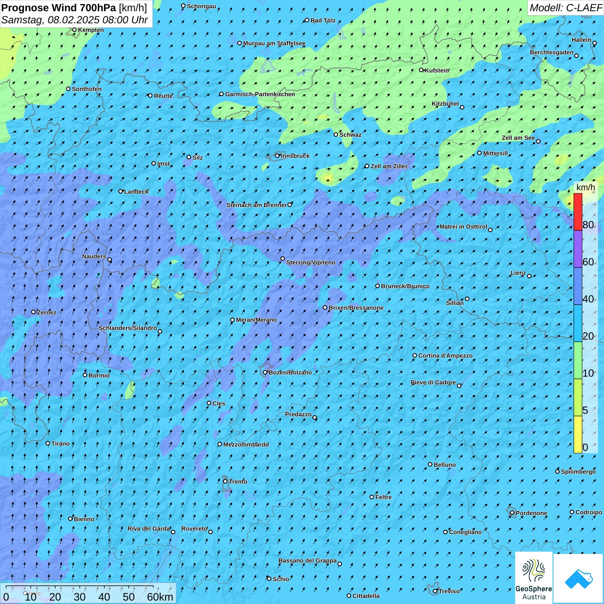The image size is (604, 604).
Task: Click the 'Sonthofen' label
Action: (x=87, y=89)
